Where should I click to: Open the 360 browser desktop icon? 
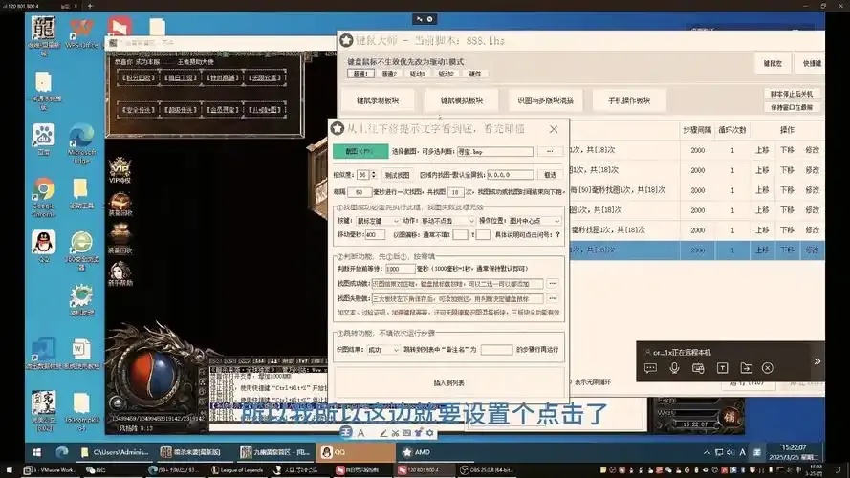click(x=81, y=250)
